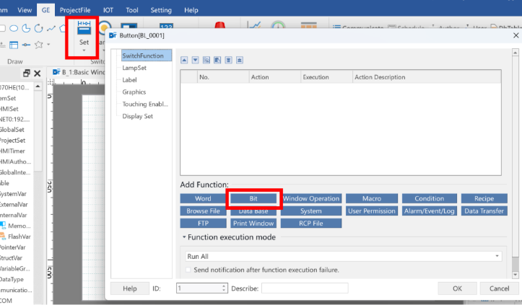Add a Recipe function

pyautogui.click(x=484, y=198)
